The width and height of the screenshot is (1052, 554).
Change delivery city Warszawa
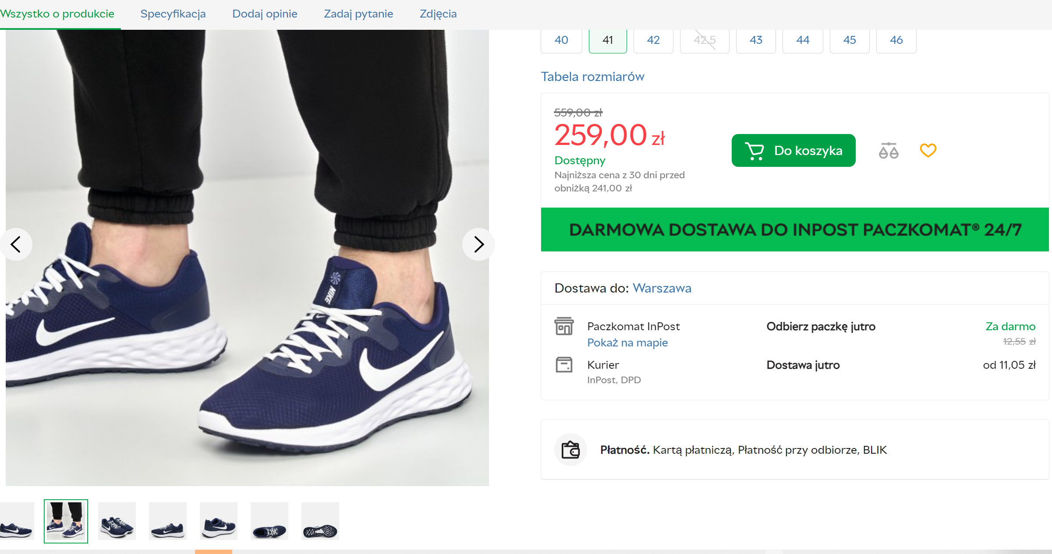[x=662, y=288]
